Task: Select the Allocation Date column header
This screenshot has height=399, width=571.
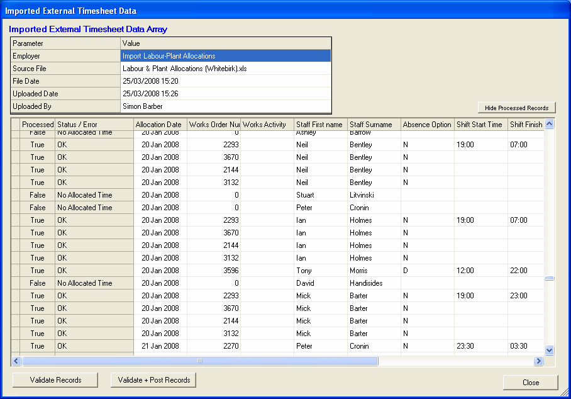Action: pyautogui.click(x=160, y=125)
